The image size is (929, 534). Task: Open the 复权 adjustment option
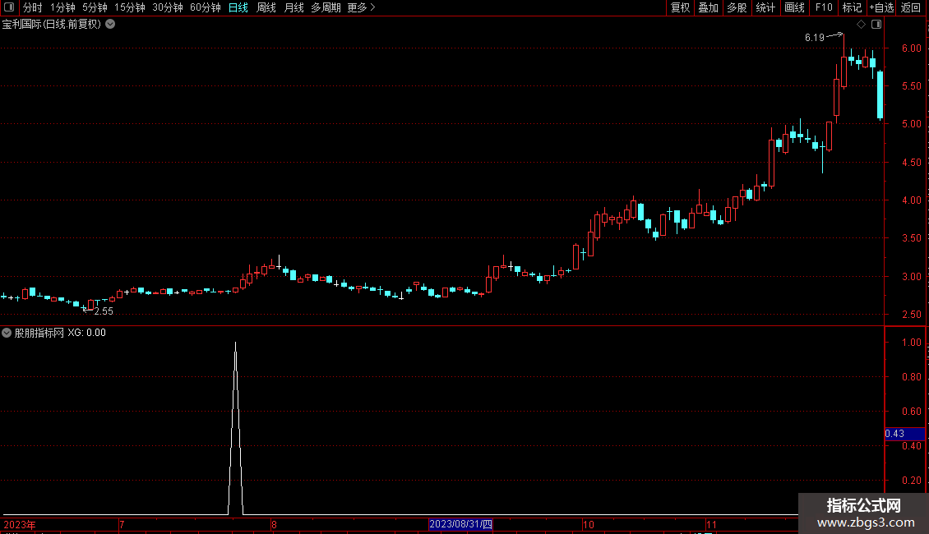click(680, 7)
